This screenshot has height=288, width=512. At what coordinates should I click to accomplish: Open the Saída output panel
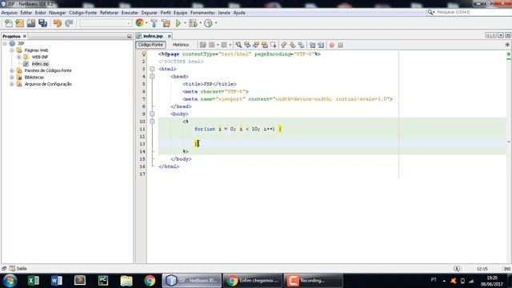coord(18,269)
